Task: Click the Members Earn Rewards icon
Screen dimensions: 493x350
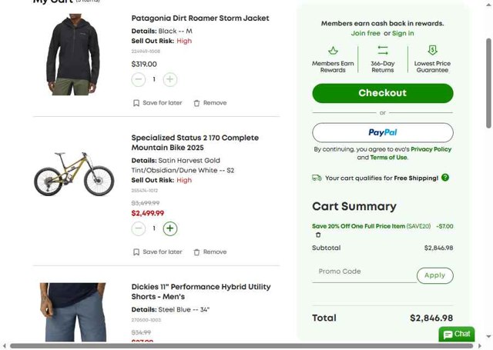Action: (333, 51)
